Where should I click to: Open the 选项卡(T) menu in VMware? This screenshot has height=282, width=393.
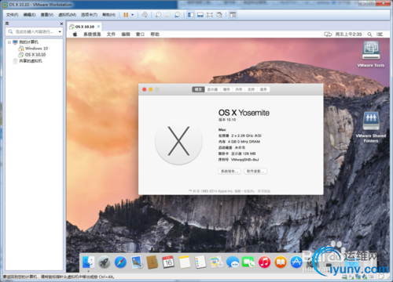click(x=89, y=15)
